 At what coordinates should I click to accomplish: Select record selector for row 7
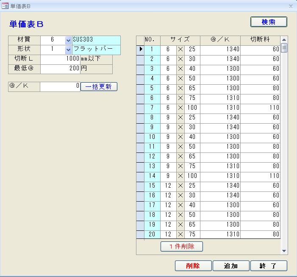click(140, 108)
